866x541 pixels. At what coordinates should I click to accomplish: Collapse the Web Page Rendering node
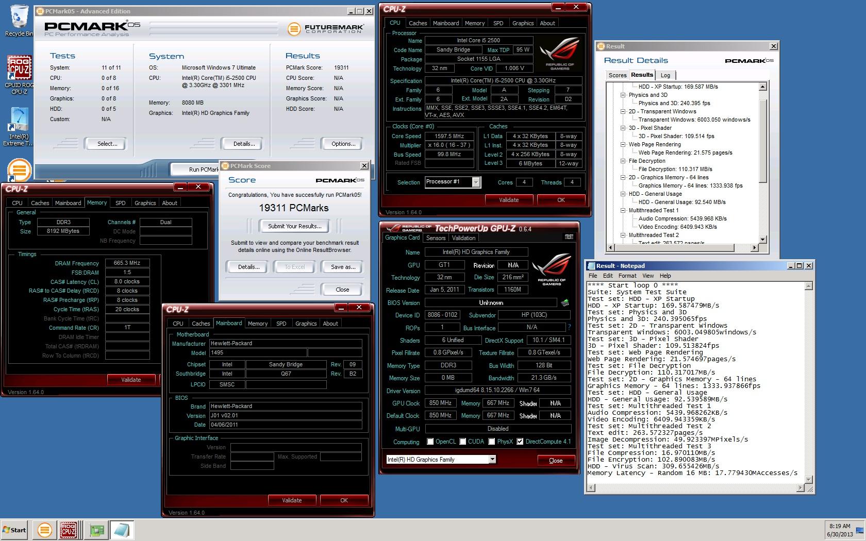[623, 144]
